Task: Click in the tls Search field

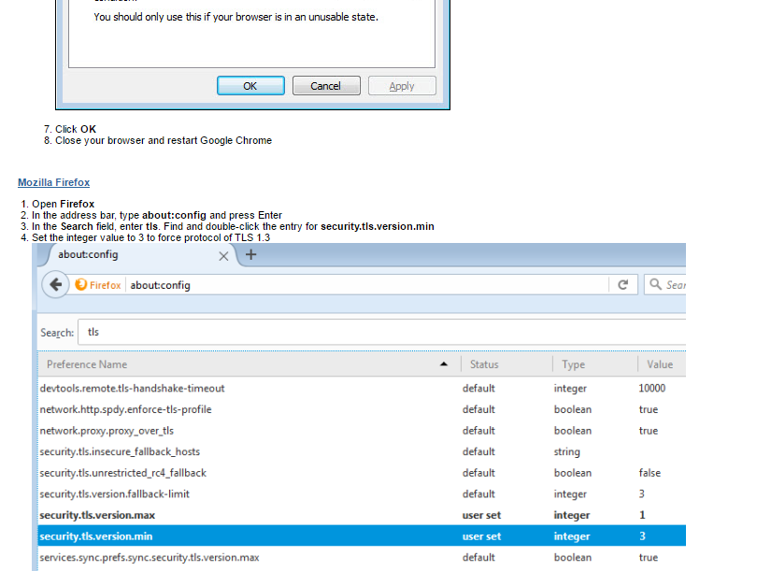Action: (374, 332)
